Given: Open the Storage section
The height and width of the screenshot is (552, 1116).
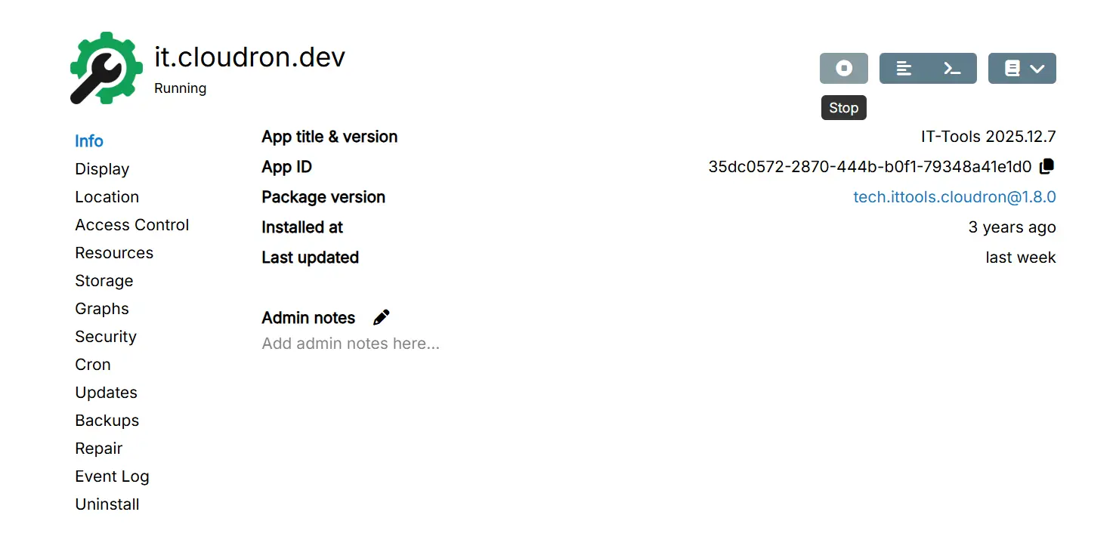Looking at the screenshot, I should (x=104, y=281).
